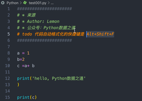This screenshot has width=142, height=101.
Task: Open the Python folder breadcrumb
Action: click(x=12, y=3)
